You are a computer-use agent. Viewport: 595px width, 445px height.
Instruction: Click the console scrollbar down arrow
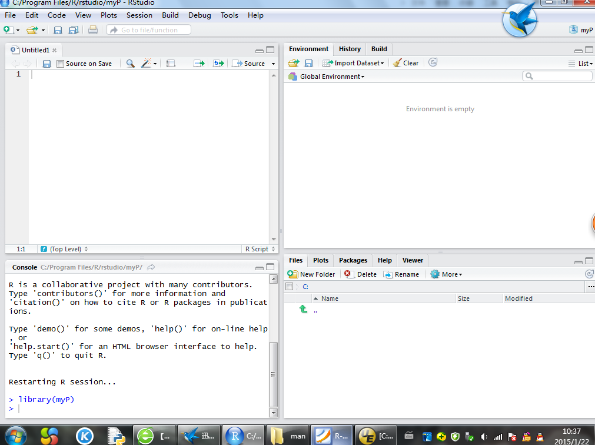click(273, 413)
